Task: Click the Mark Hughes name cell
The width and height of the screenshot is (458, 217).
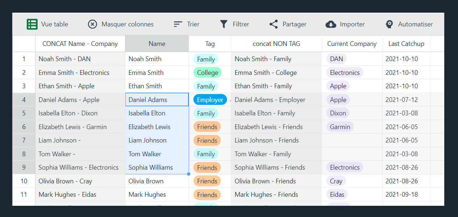Action: point(157,195)
